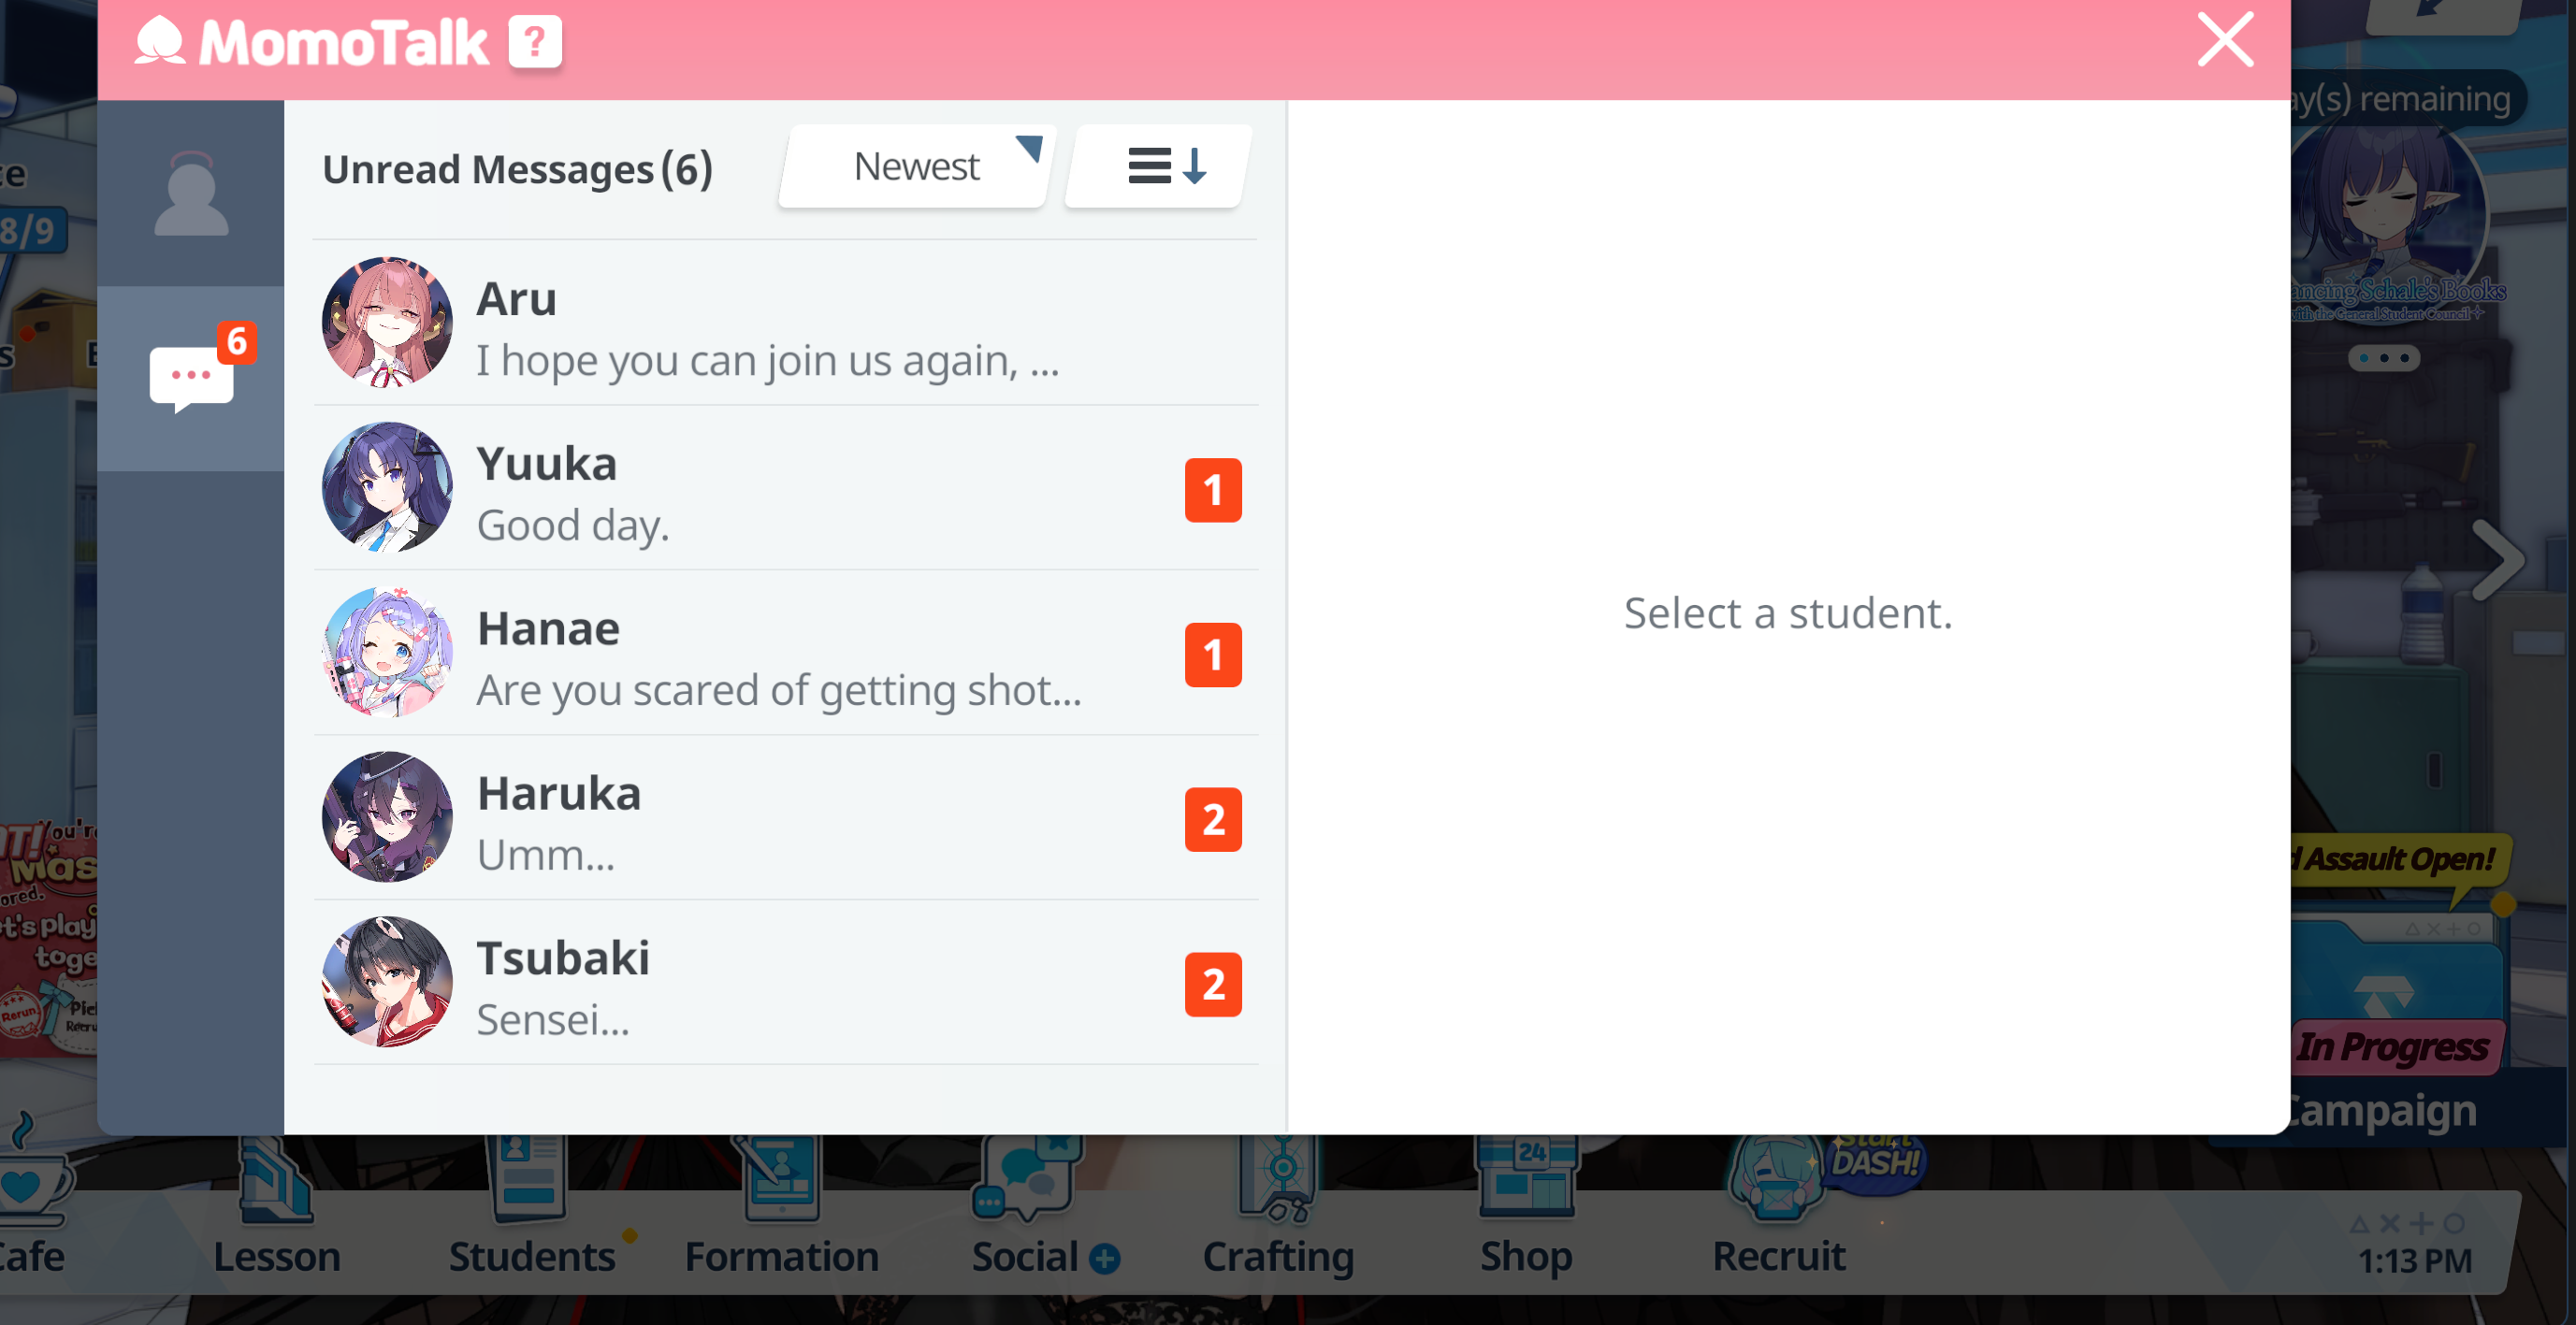The width and height of the screenshot is (2576, 1325).
Task: Click the red 6 badge on chat icon
Action: click(x=237, y=343)
